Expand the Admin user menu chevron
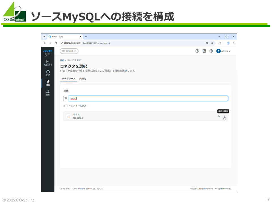The height and width of the screenshot is (204, 272). (230, 51)
